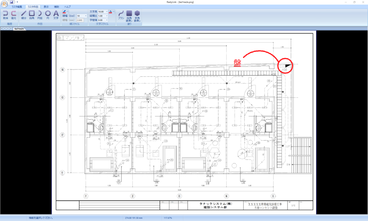Image resolution: width=368 pixels, height=221 pixels.
Task: Click the 取消 undo icon
Action: (x=5, y=15)
